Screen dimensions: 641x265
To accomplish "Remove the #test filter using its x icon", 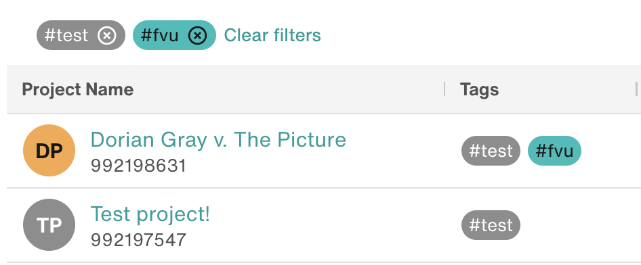I will pyautogui.click(x=106, y=35).
